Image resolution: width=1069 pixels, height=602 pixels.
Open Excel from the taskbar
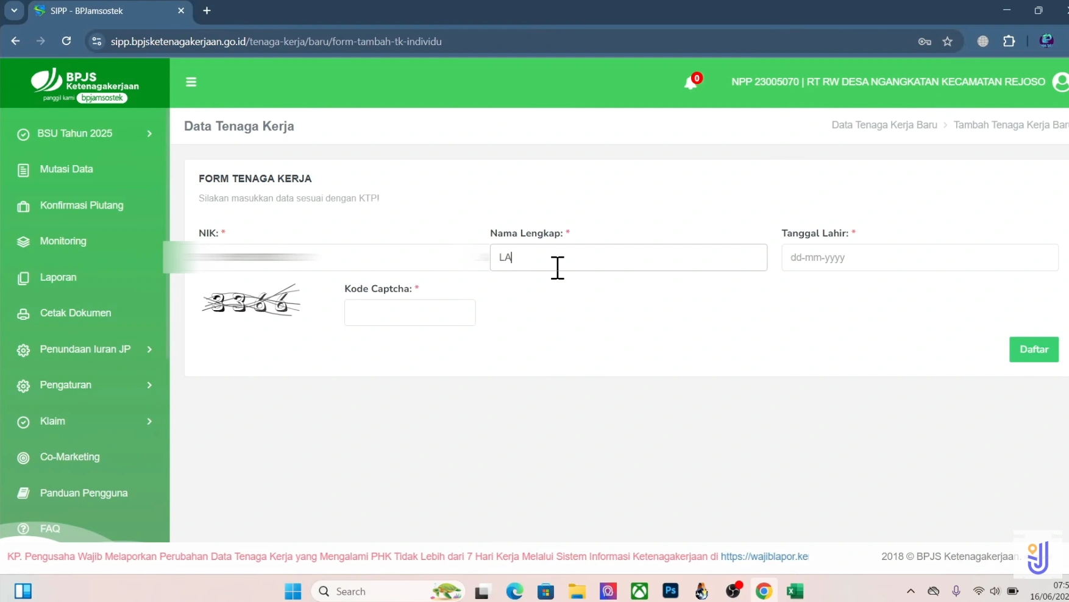[794, 590]
